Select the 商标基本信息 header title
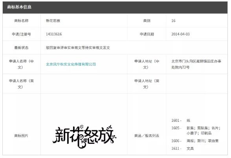231x158 pixels. click(19, 7)
